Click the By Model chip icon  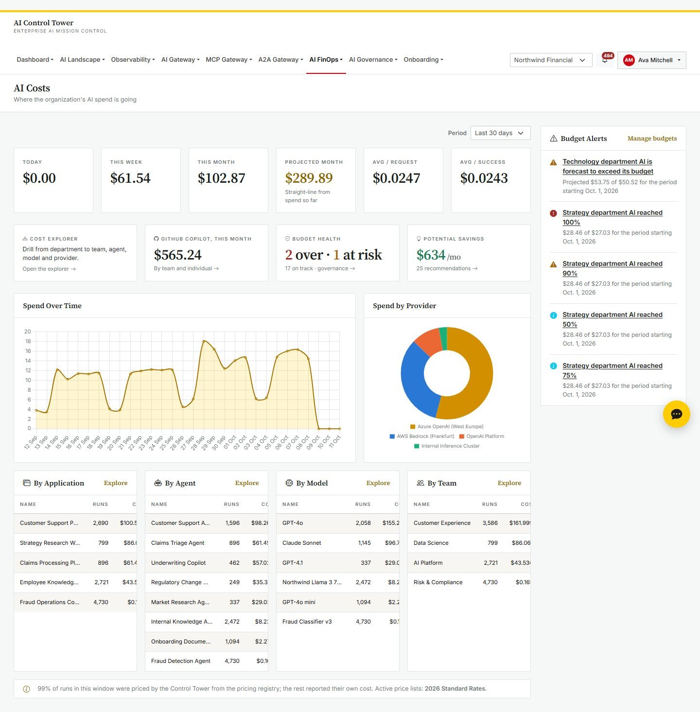(289, 483)
